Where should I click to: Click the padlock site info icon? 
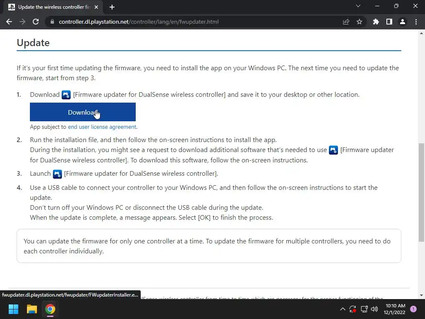(52, 22)
